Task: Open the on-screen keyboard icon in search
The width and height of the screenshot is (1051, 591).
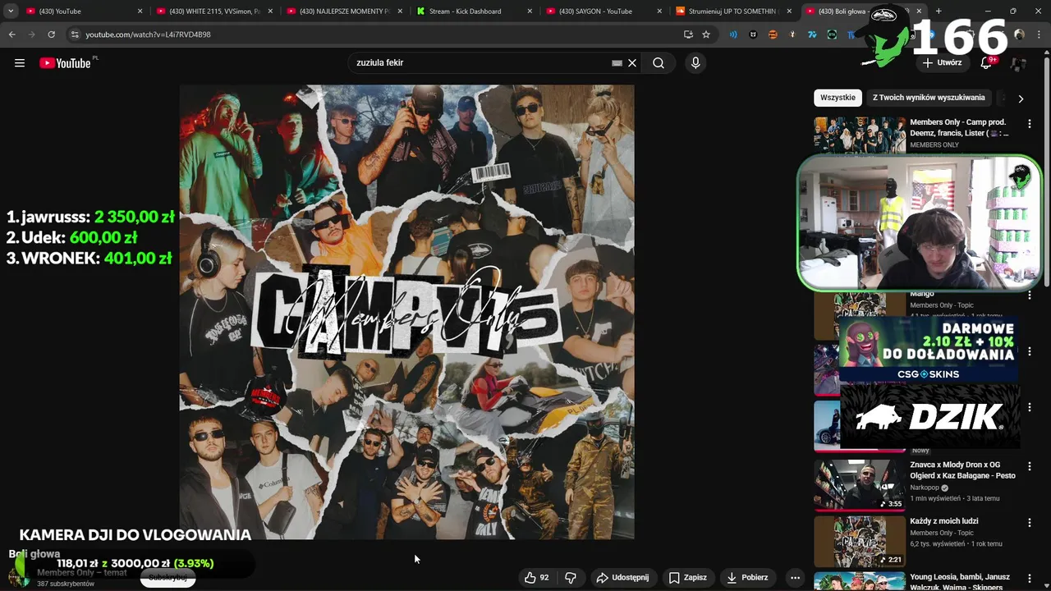Action: 617,63
